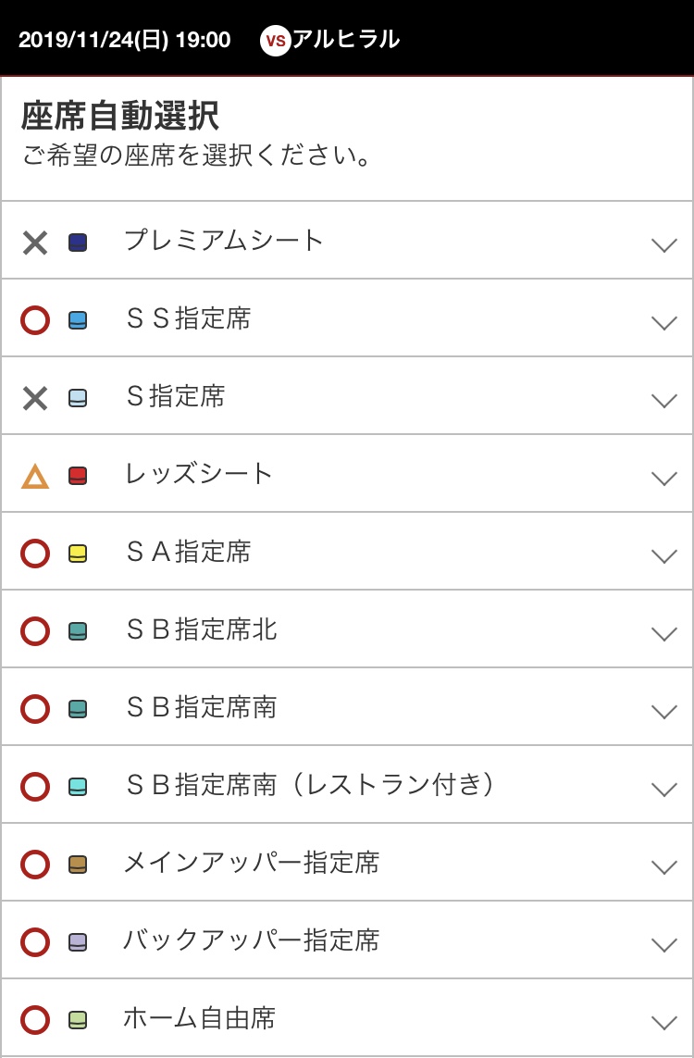Select the ＳＢ指定席南 seat category label

pyautogui.click(x=201, y=707)
